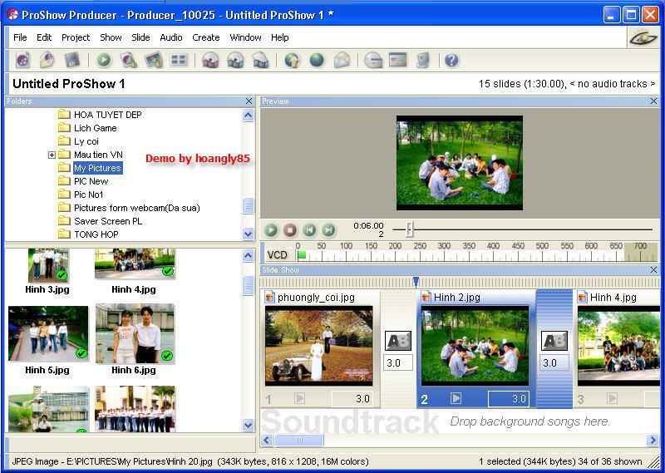Edit slide 2's 3.0 duration field

508,399
